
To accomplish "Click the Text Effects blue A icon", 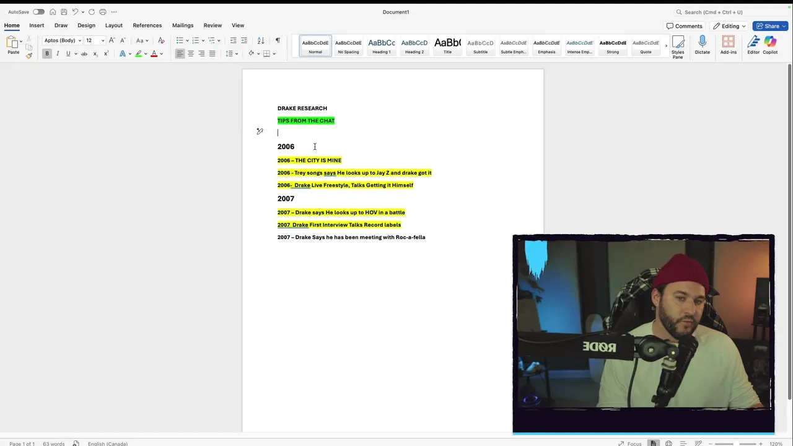I will coord(122,54).
